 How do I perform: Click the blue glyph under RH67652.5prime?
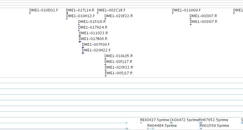[200, 123]
